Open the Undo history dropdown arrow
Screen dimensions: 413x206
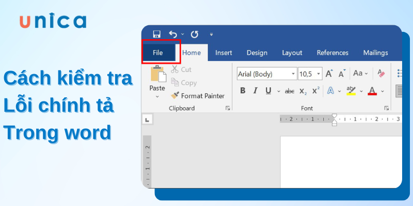[x=183, y=35]
